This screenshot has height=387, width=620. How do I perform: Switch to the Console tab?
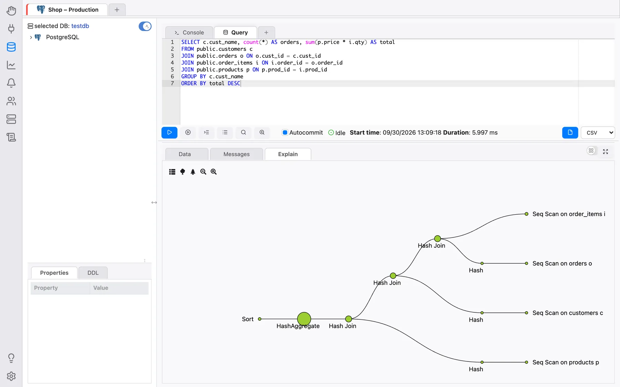(x=189, y=32)
